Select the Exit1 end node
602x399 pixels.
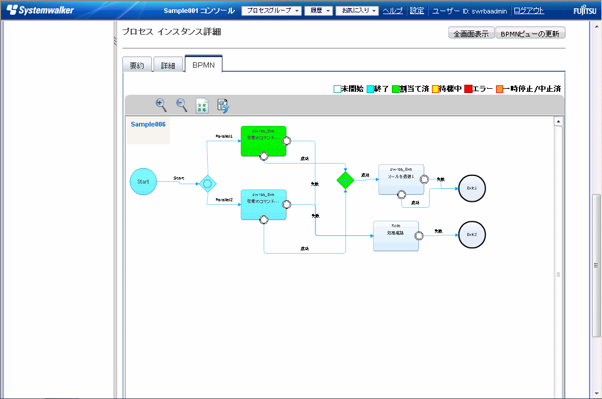(472, 188)
